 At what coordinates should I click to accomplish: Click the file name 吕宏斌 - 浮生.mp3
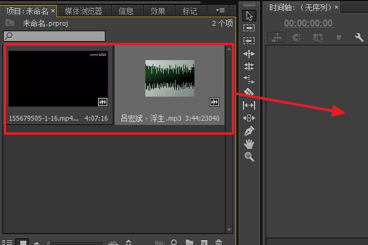[151, 118]
